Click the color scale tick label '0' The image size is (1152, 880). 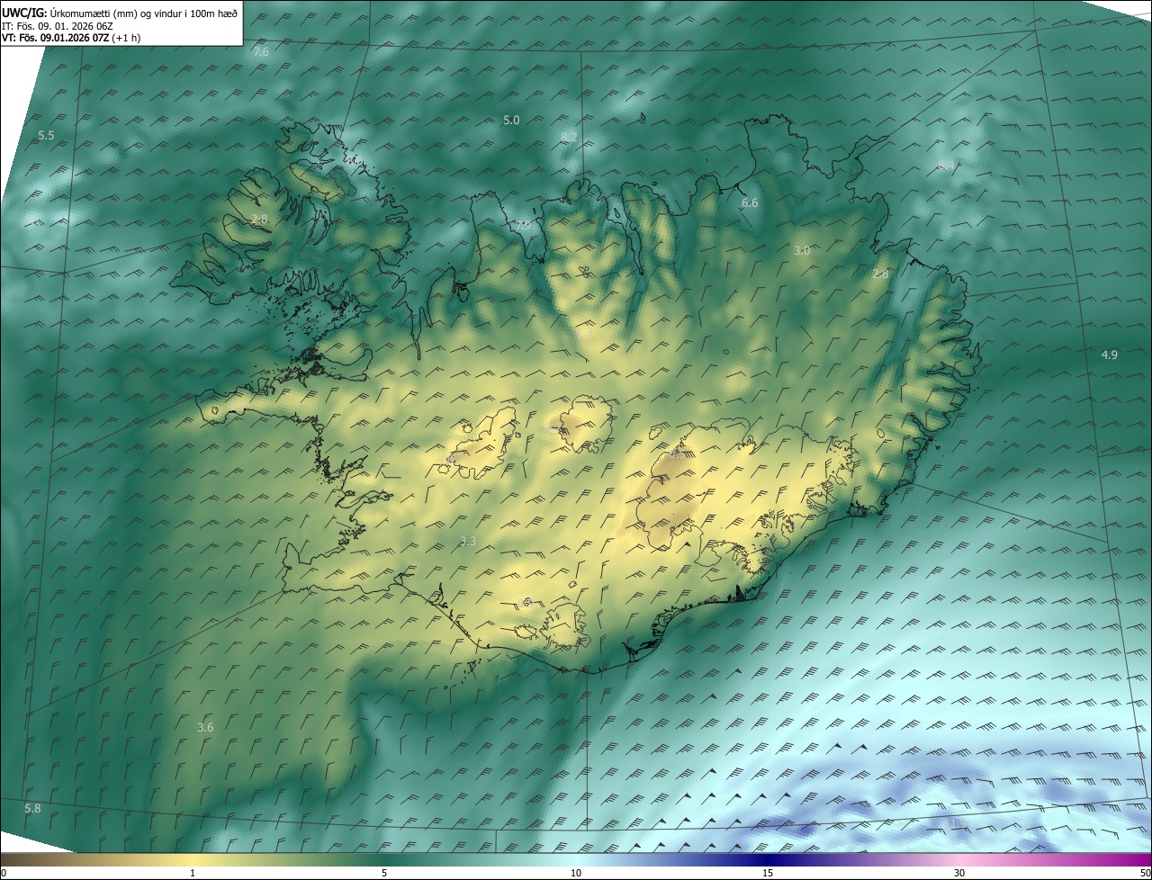point(4,873)
